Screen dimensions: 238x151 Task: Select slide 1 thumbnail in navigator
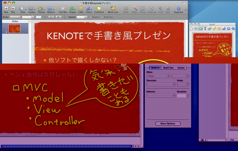tap(14, 29)
